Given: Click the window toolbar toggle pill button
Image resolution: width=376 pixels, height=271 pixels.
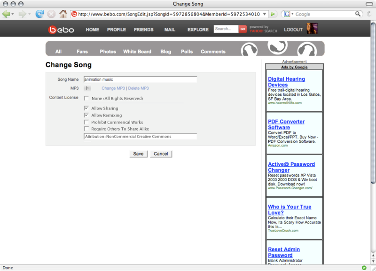Looking at the screenshot, I should (369, 4).
